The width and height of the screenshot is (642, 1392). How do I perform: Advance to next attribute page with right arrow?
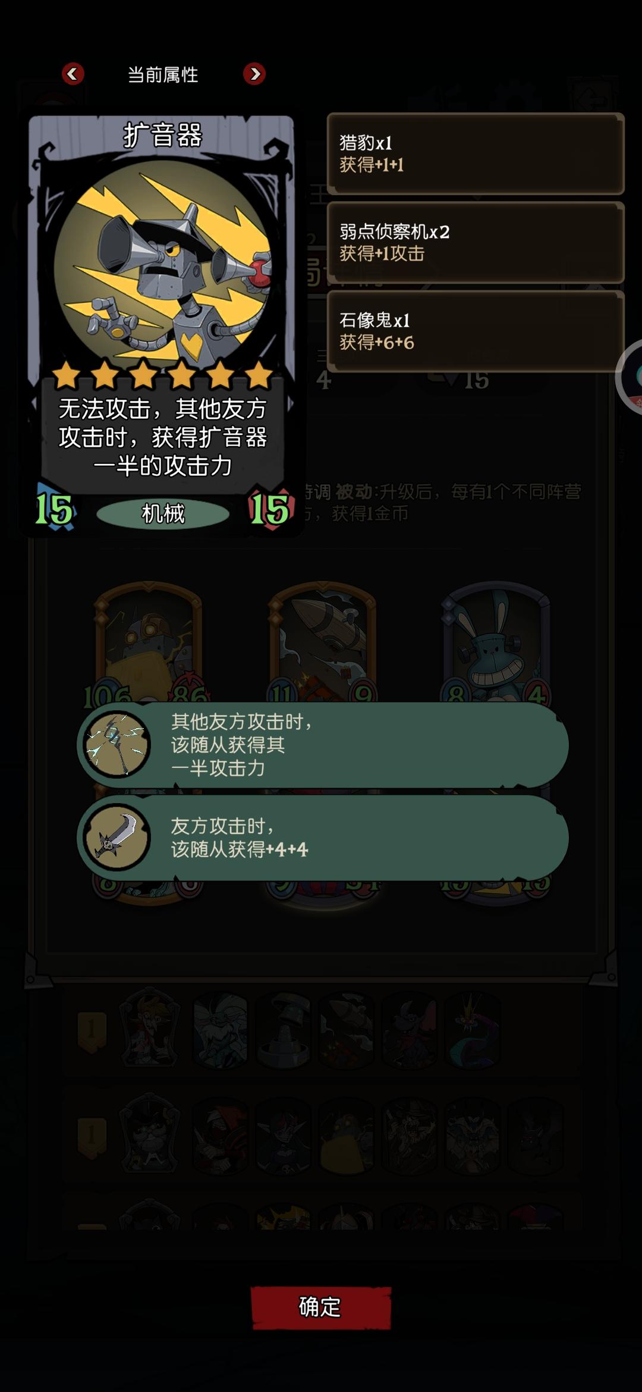[x=254, y=74]
